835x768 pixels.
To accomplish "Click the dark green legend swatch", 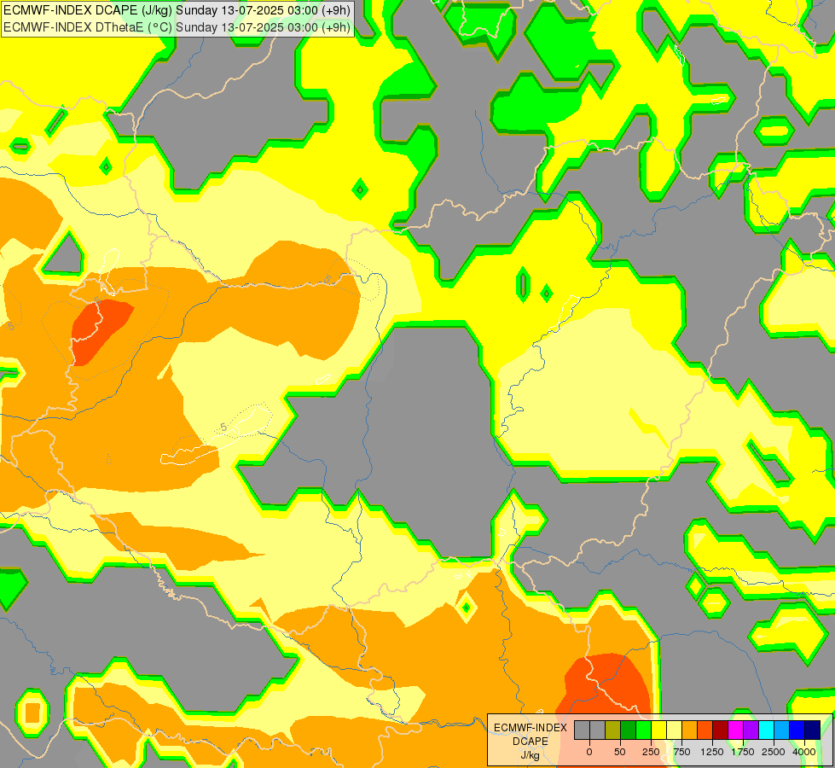I will [629, 730].
